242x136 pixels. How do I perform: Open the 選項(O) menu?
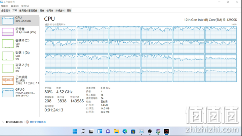coord(15,6)
